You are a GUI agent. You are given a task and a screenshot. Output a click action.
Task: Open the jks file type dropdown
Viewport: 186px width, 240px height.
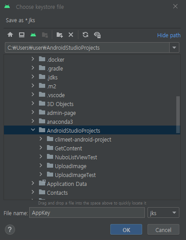tap(163, 212)
